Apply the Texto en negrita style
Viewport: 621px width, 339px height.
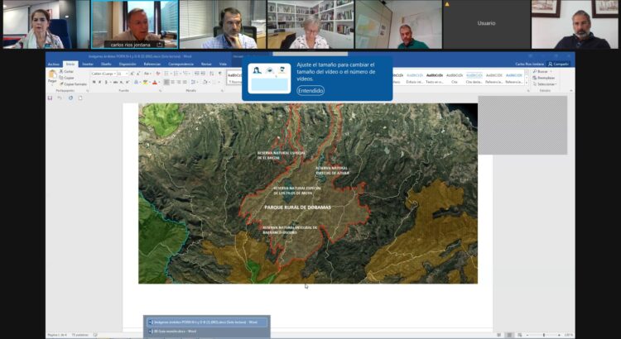pyautogui.click(x=435, y=78)
